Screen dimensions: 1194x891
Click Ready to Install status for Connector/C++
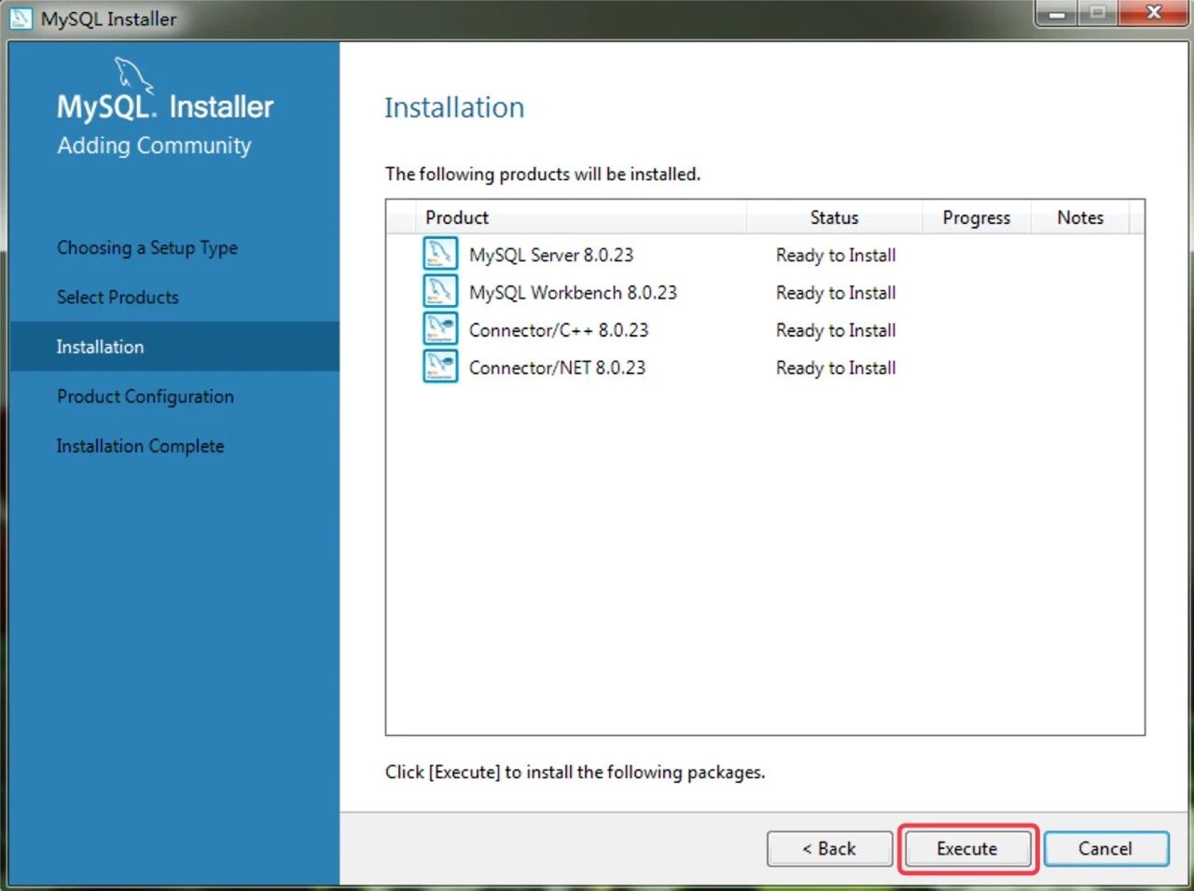[x=836, y=330]
